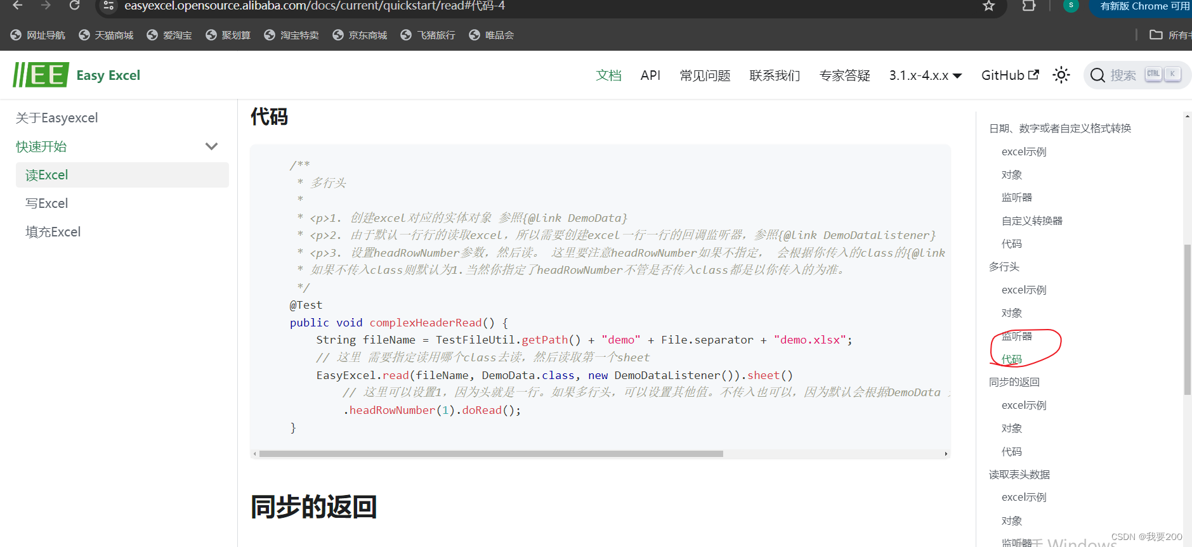Open the 联系我们 nav item
The image size is (1192, 547).
click(x=775, y=75)
